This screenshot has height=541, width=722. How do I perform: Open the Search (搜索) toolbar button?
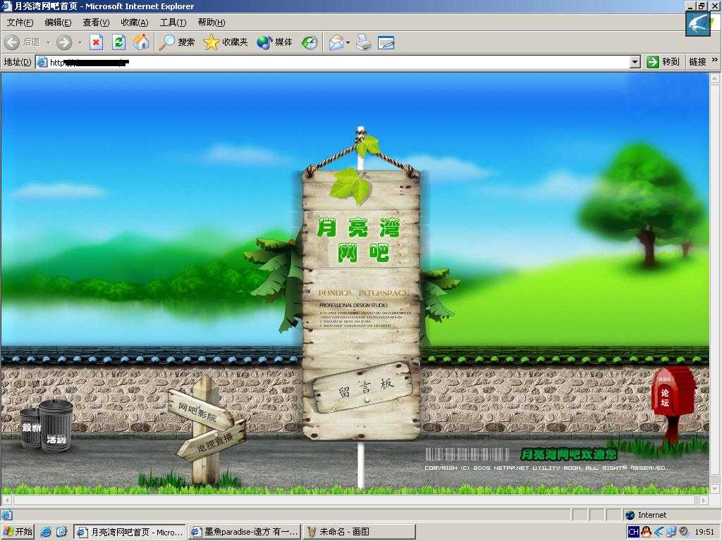[x=177, y=42]
